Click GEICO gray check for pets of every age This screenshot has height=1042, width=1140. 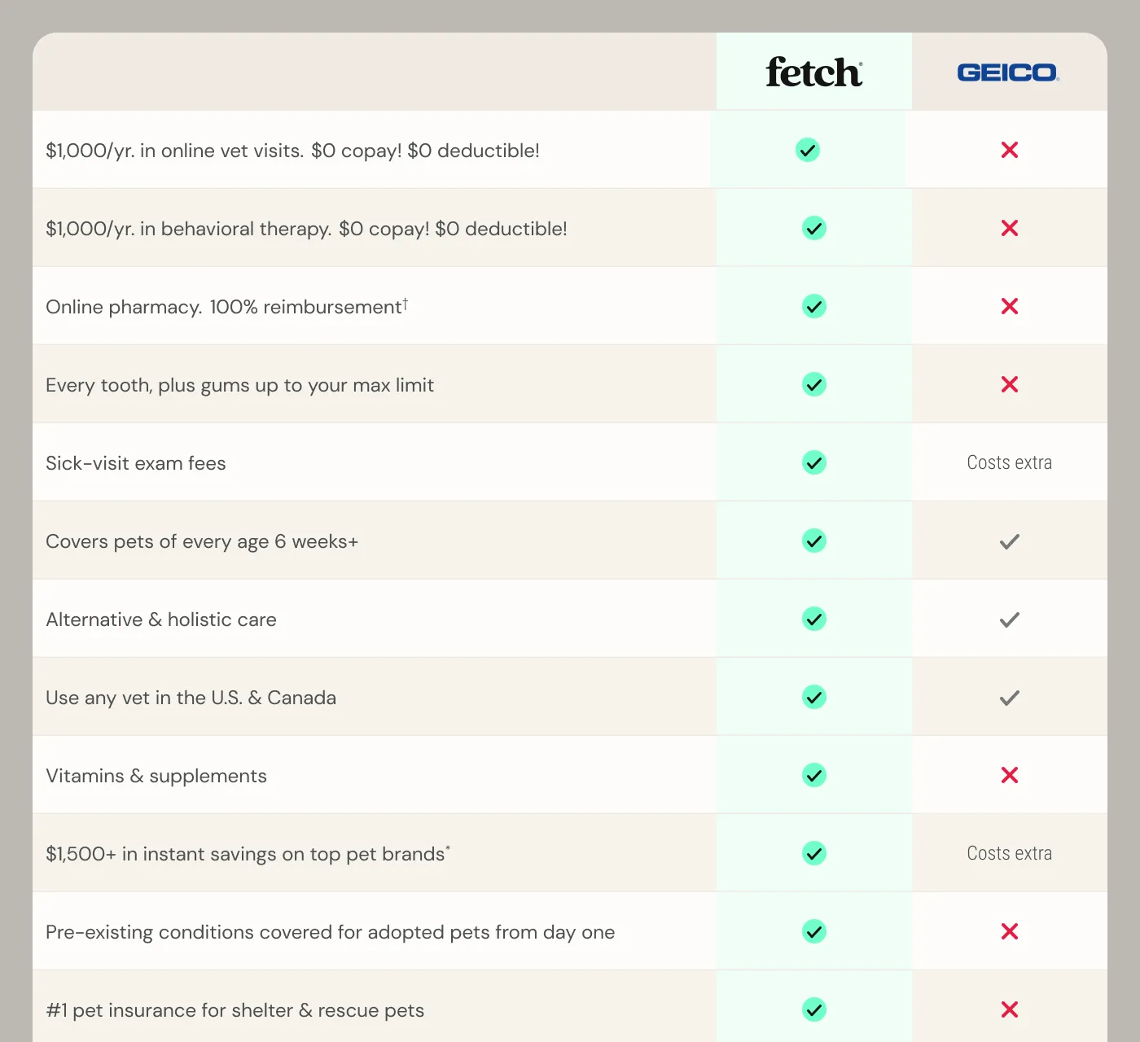coord(1010,541)
